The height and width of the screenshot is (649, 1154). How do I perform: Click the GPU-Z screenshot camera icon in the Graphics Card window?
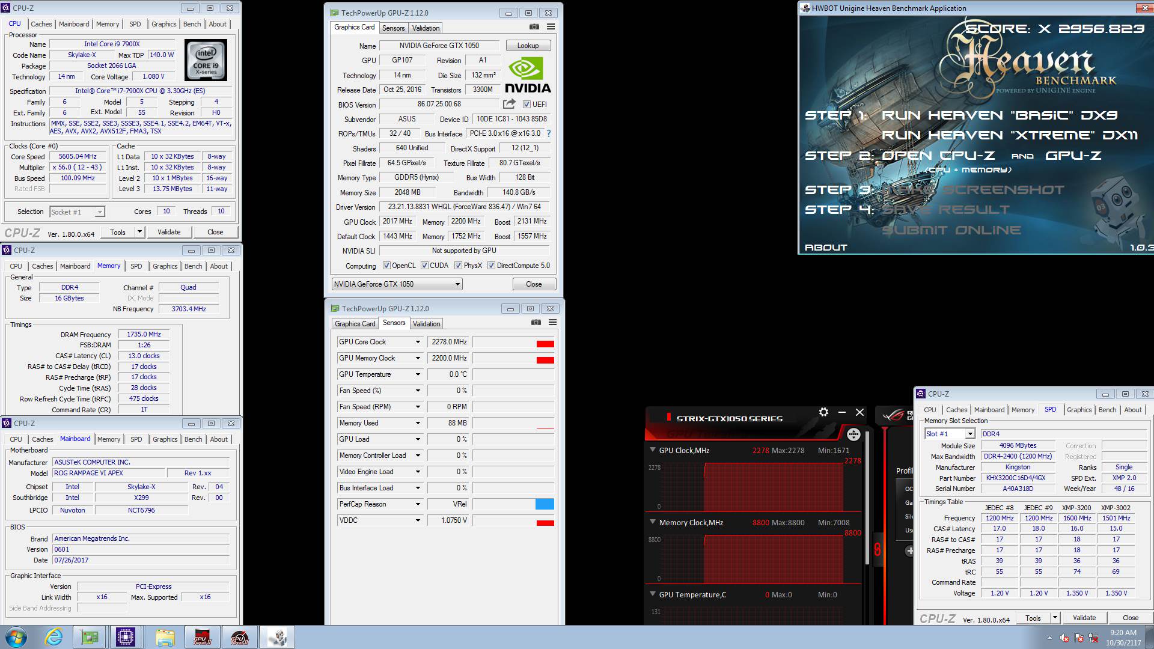coord(534,27)
